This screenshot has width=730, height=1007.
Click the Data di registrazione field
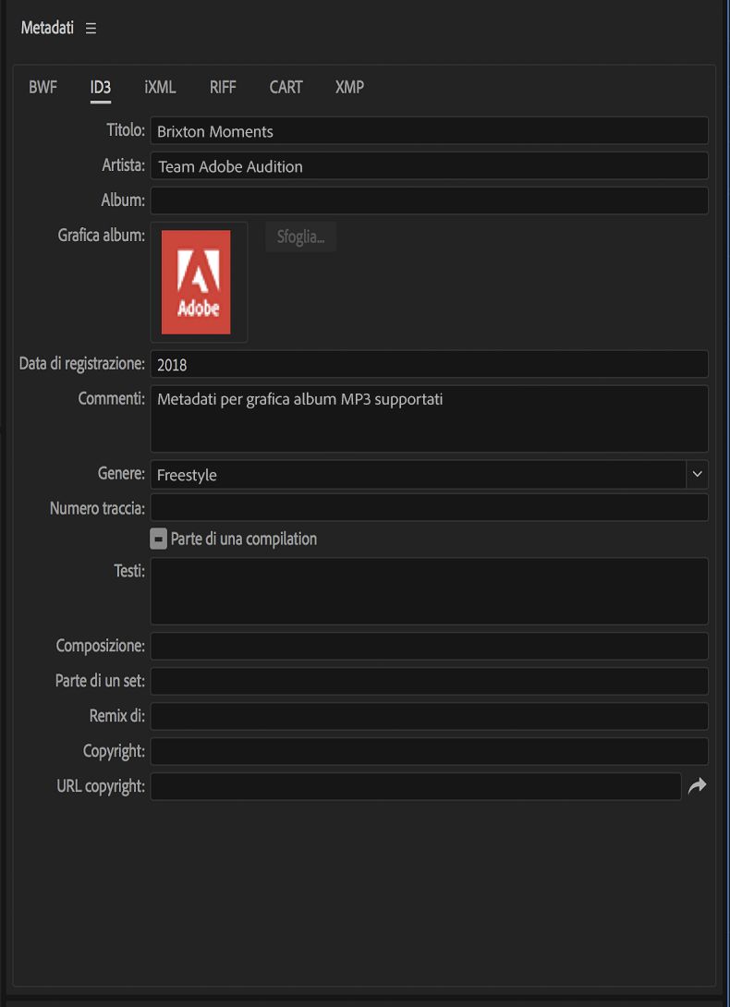429,364
